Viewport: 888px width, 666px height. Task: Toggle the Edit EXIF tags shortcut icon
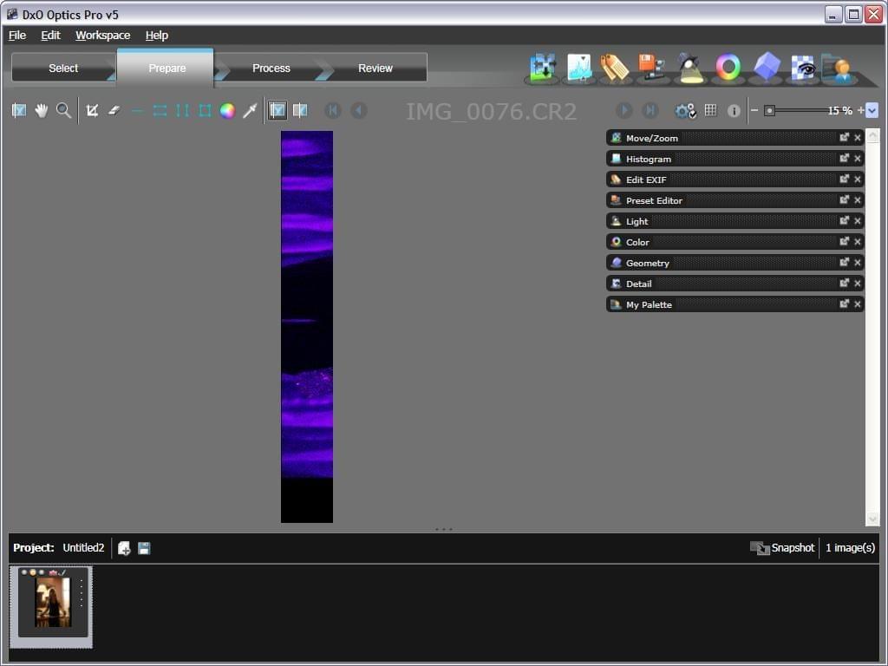(x=615, y=68)
